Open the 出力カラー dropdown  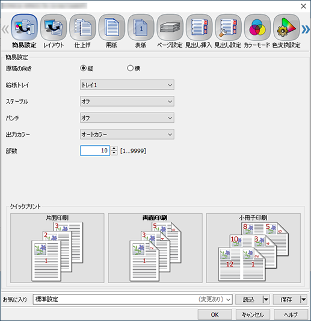pyautogui.click(x=127, y=134)
